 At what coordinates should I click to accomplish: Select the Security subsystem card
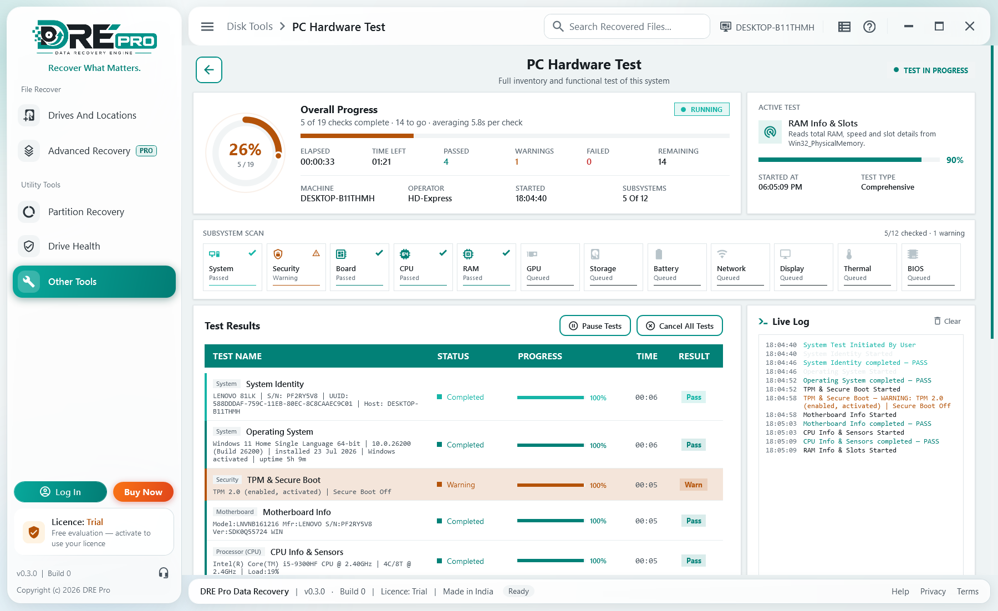pos(296,267)
